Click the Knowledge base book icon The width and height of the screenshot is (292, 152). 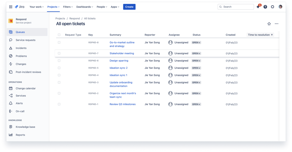(x=11, y=127)
